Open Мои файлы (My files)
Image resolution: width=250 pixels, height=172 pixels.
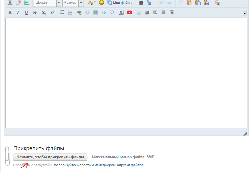coord(120,3)
